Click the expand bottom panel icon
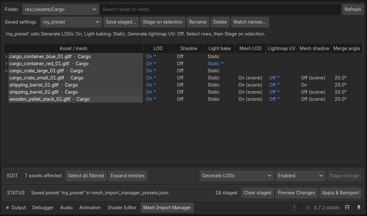Image resolution: width=367 pixels, height=216 pixels. pyautogui.click(x=347, y=207)
